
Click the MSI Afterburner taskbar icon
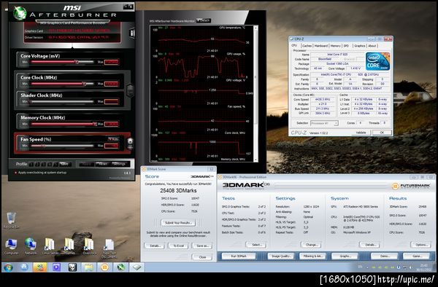tap(120, 267)
